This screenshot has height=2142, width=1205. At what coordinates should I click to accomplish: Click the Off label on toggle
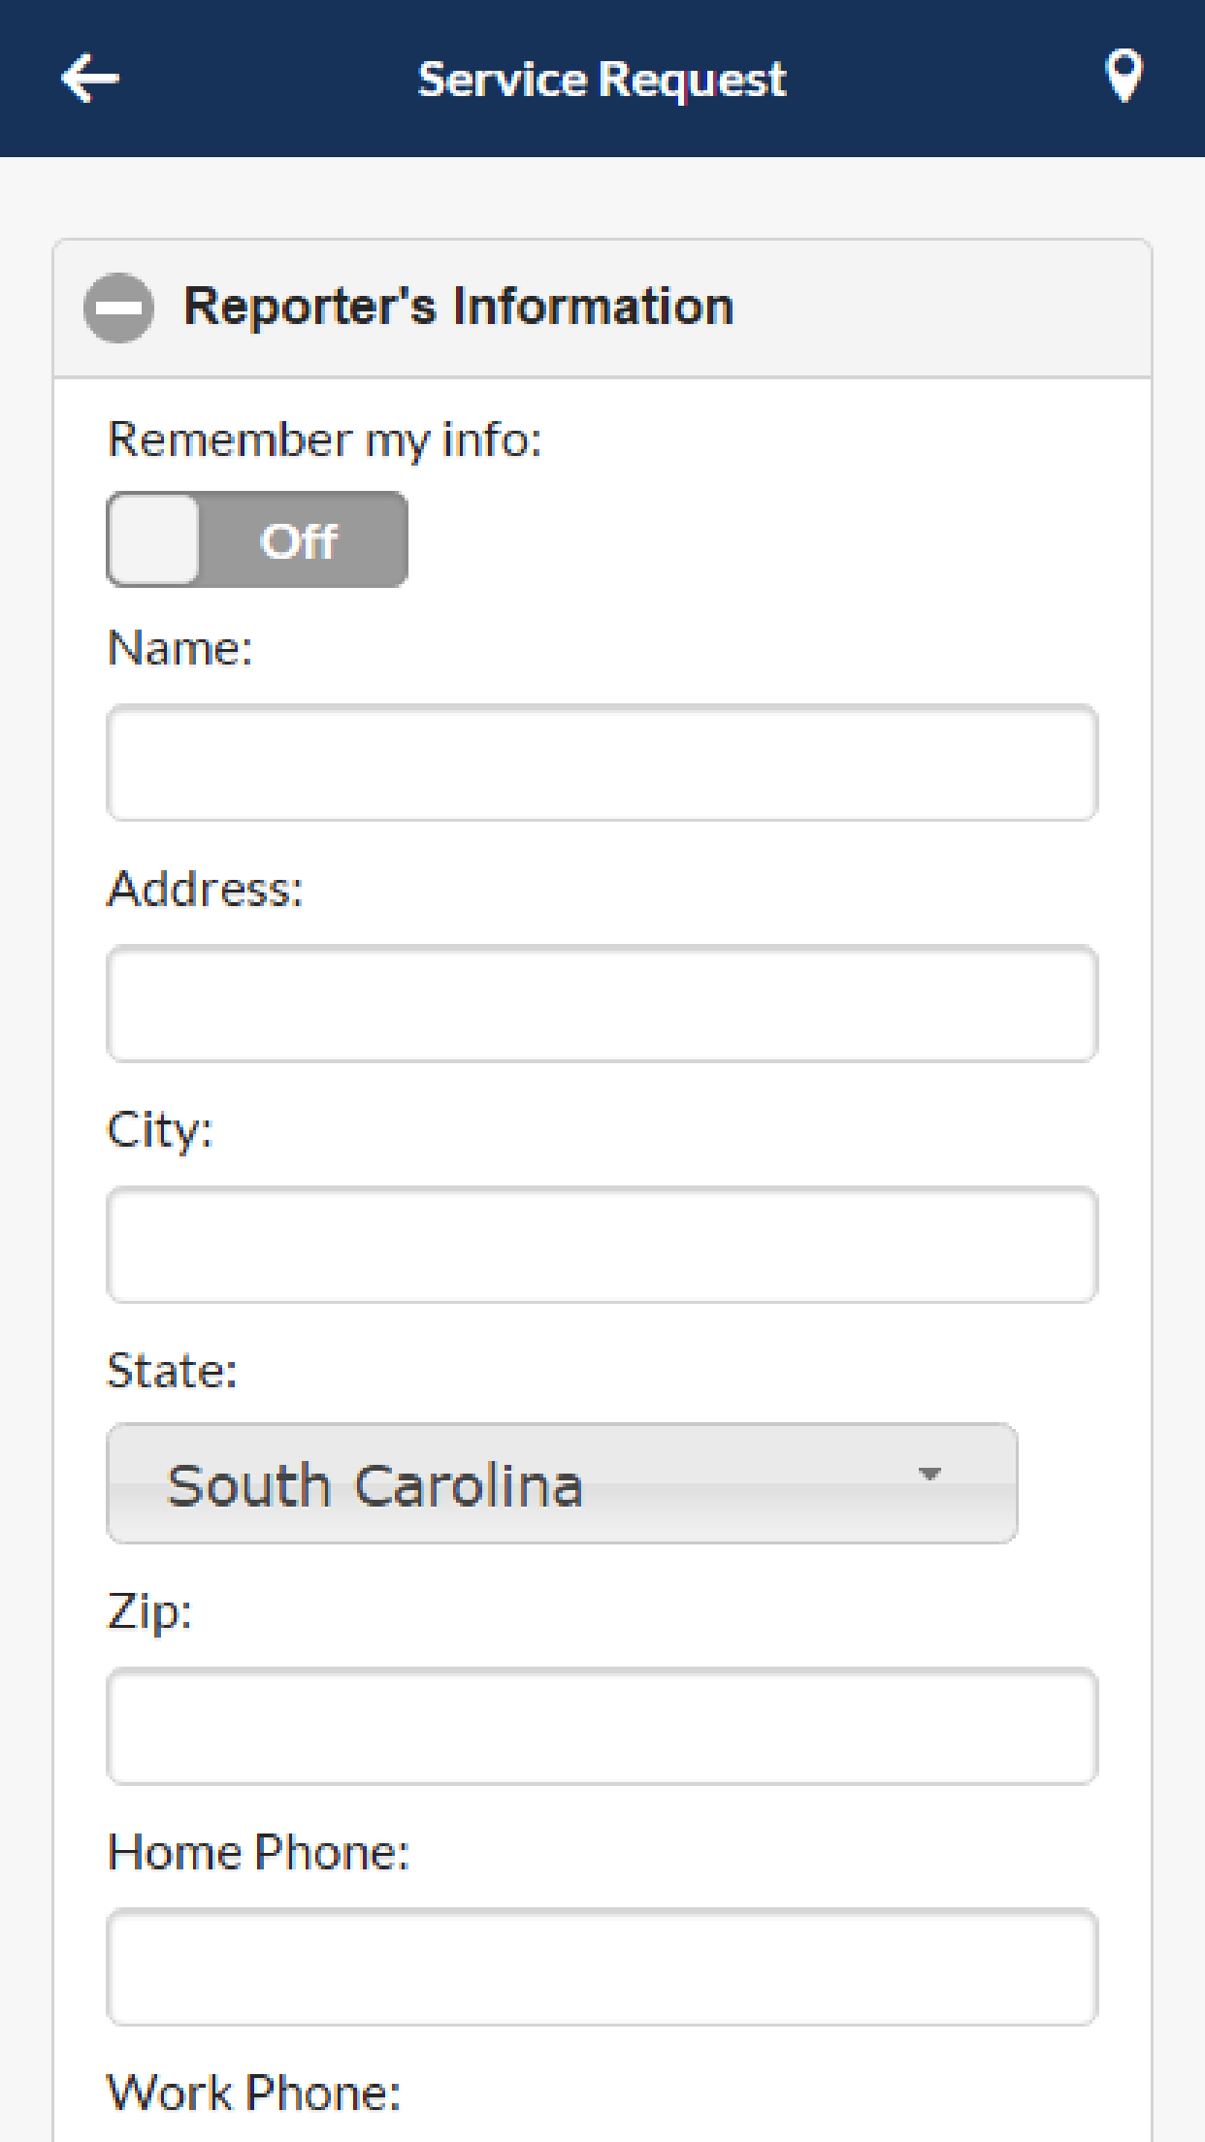tap(299, 540)
